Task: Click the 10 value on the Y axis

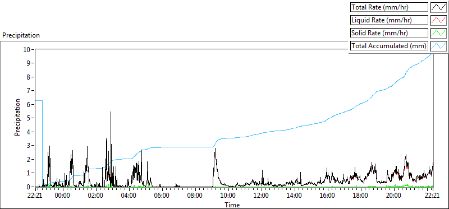Action: tap(27, 49)
